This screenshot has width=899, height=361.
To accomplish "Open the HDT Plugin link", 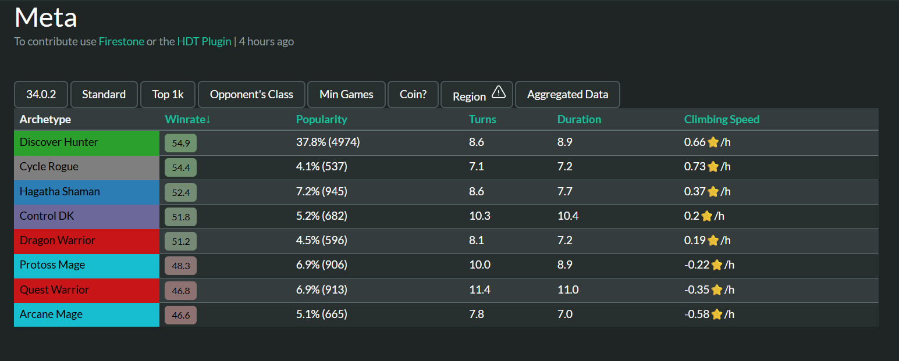I will [x=204, y=41].
